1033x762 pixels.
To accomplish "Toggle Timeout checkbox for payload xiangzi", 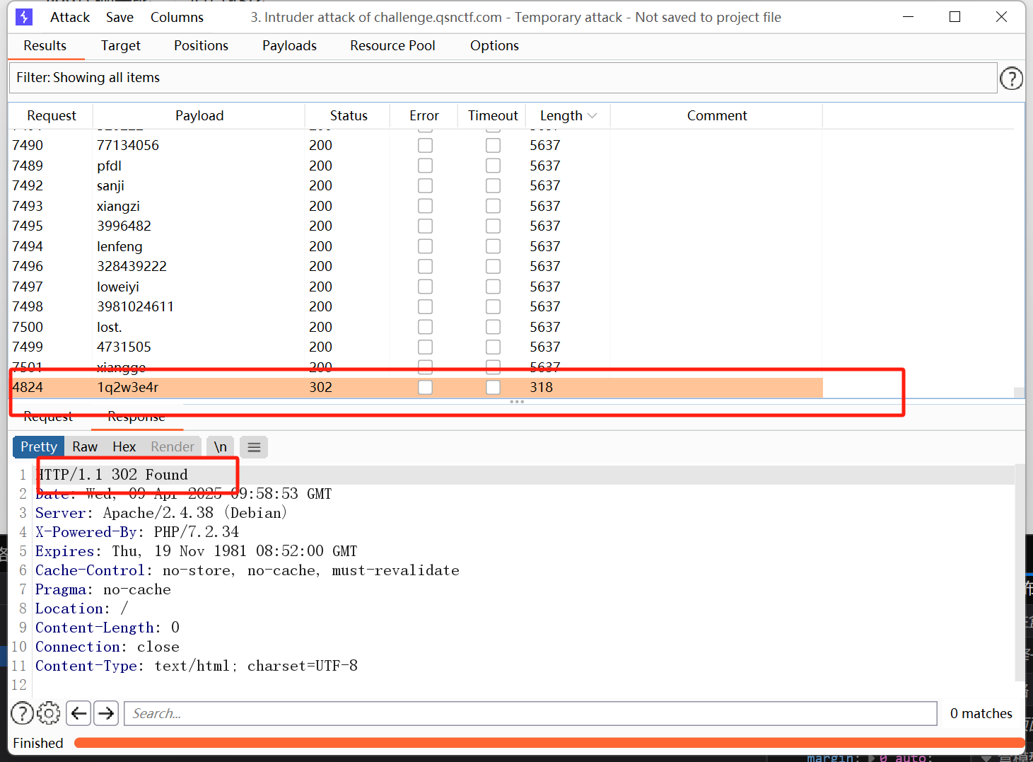I will [x=493, y=206].
